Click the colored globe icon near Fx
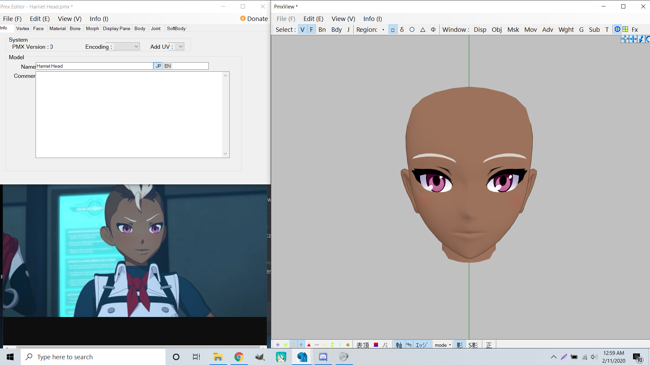The image size is (650, 365). (x=617, y=29)
